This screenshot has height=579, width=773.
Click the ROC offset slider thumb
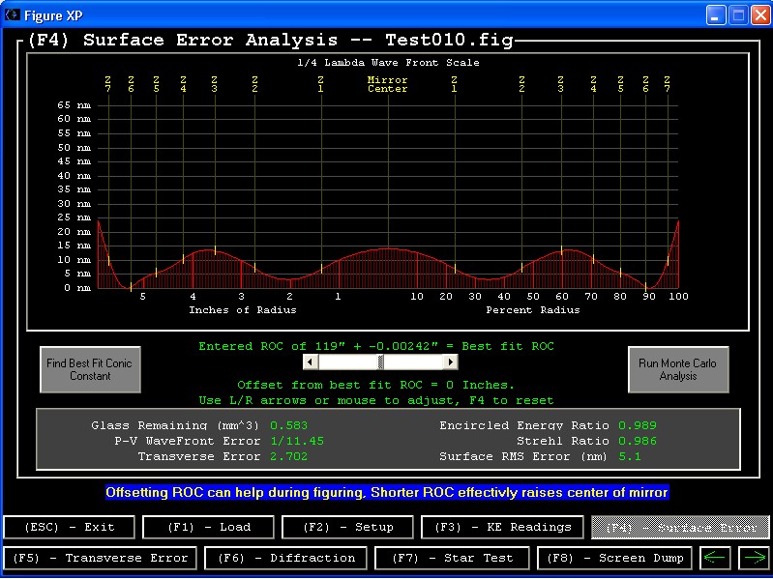pos(380,362)
